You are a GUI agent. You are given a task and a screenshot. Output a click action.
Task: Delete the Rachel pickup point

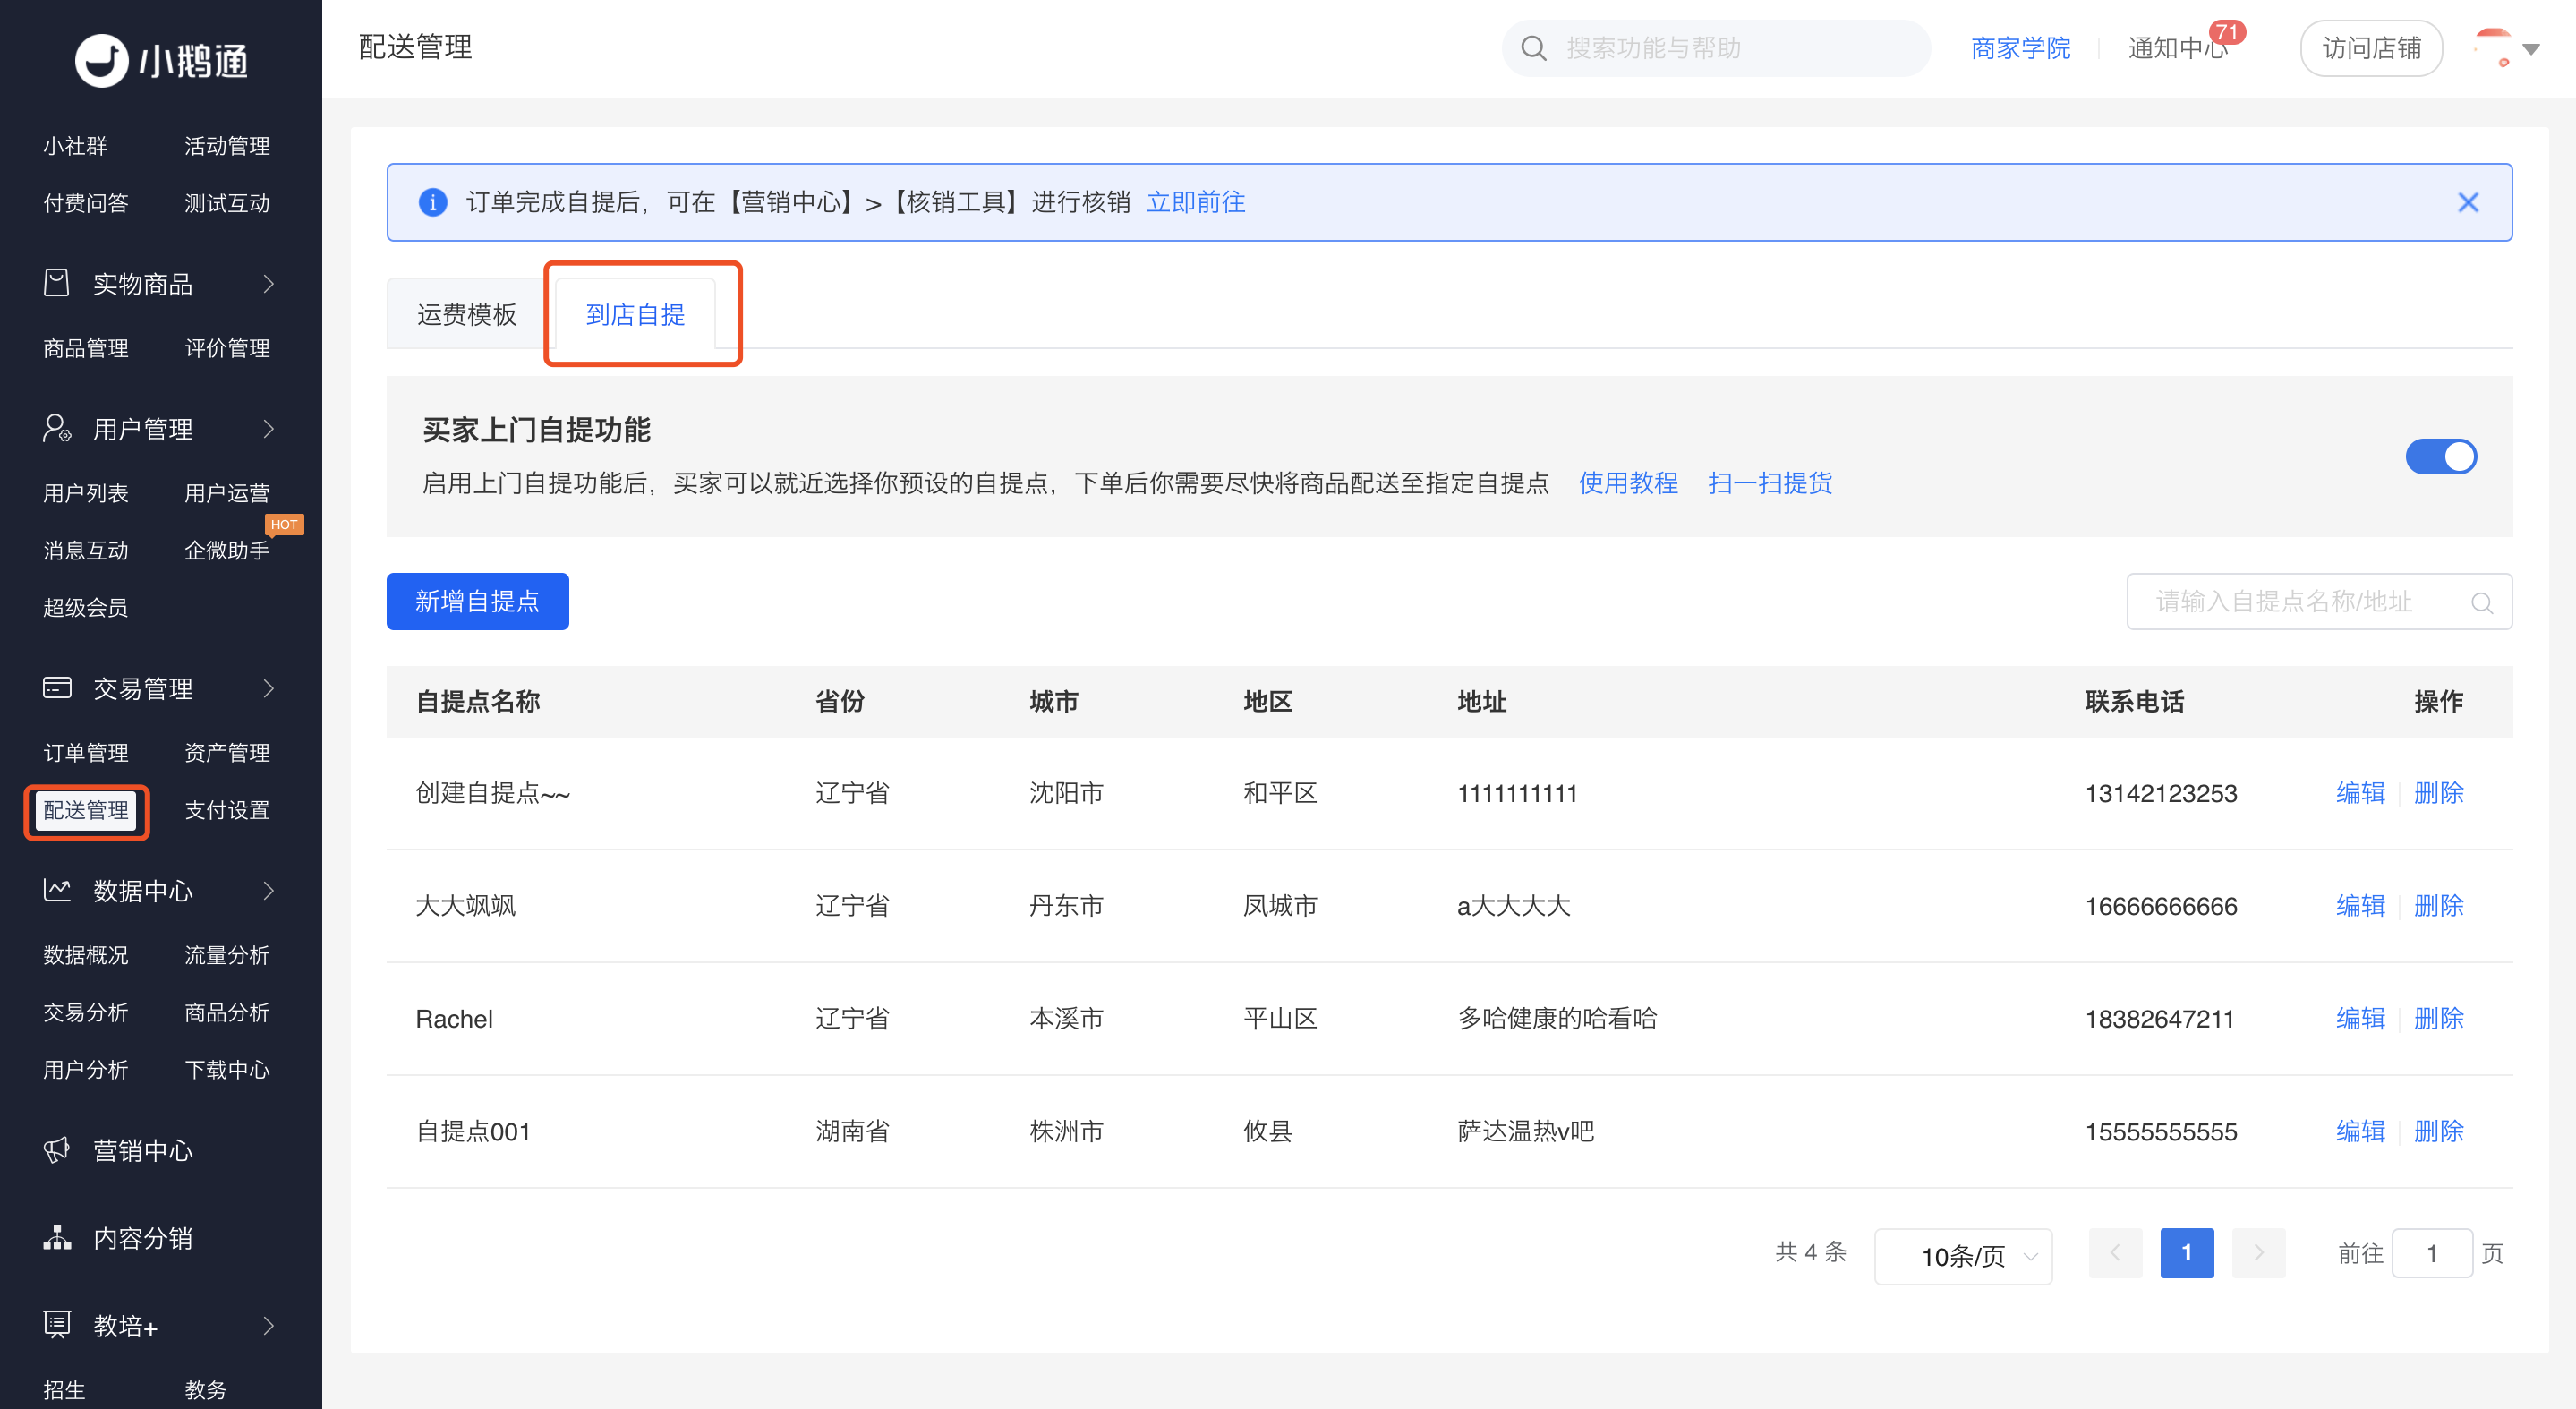click(2438, 1019)
